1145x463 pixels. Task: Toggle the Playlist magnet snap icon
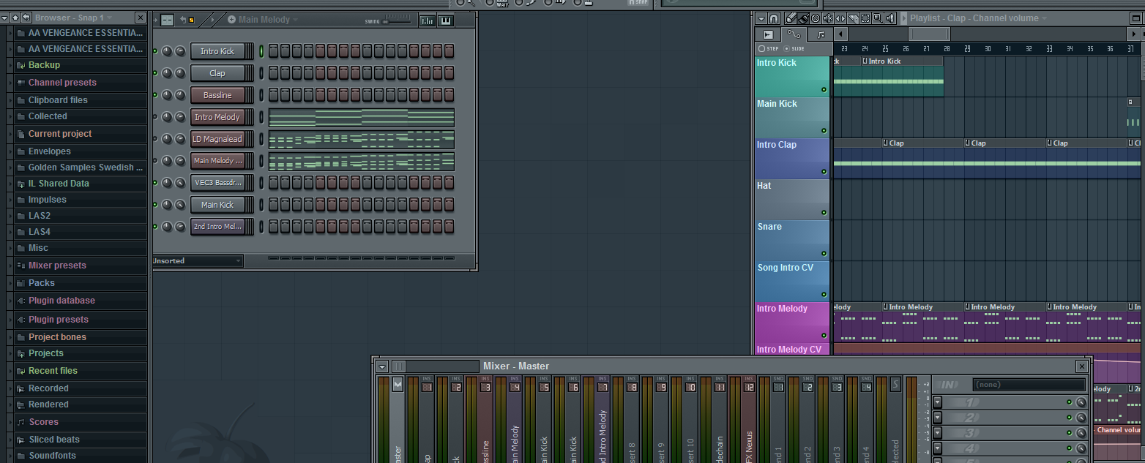pos(774,18)
